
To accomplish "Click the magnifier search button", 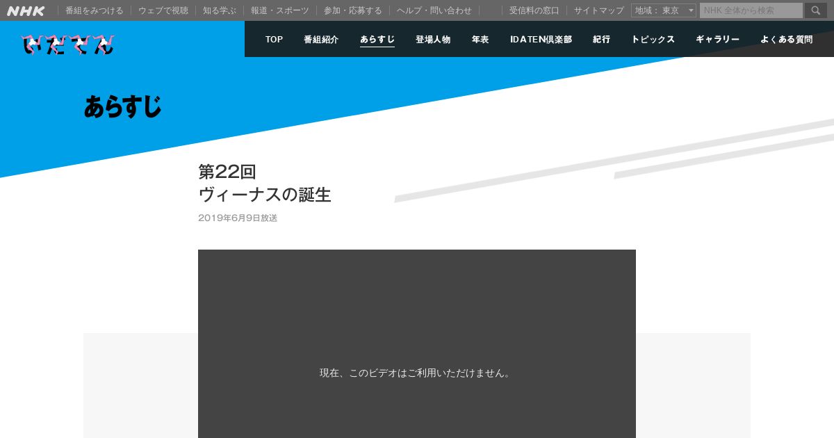I will [816, 10].
